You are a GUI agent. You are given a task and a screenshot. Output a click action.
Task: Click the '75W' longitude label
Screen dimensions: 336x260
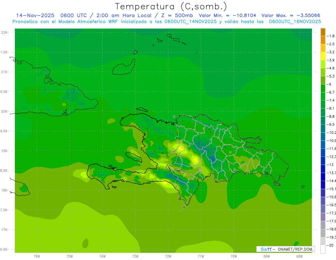pos(70,256)
